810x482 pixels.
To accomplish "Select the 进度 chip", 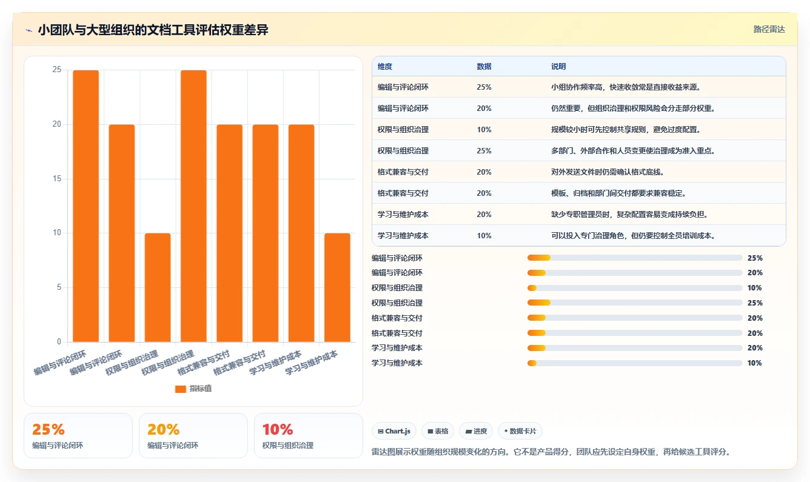I will [x=476, y=431].
